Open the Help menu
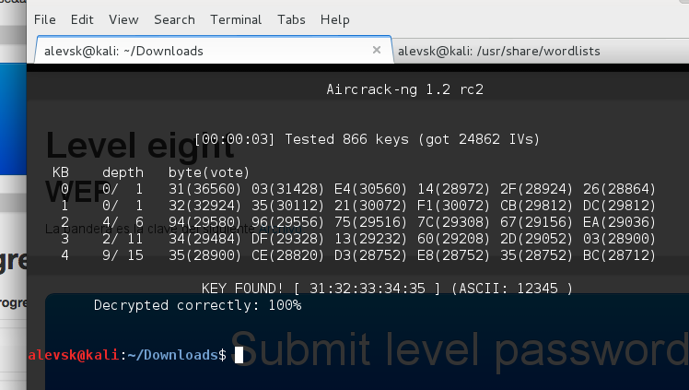This screenshot has width=689, height=390. (334, 19)
